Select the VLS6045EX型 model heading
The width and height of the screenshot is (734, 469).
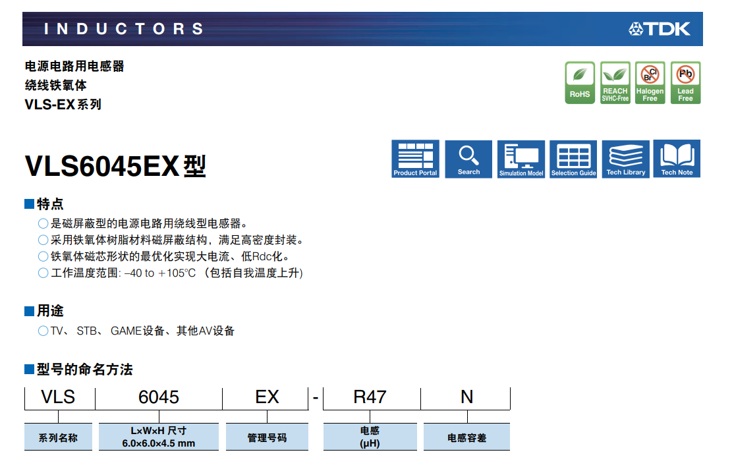coord(115,166)
